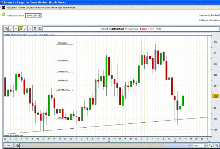Click the zoom out magnifier icon
This screenshot has height=149, width=220.
tap(211, 145)
